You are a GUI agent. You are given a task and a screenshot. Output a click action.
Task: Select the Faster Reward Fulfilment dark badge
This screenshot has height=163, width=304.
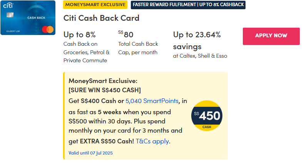tap(188, 5)
